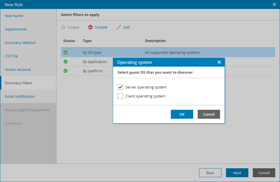Select the Access Account step

click(18, 69)
